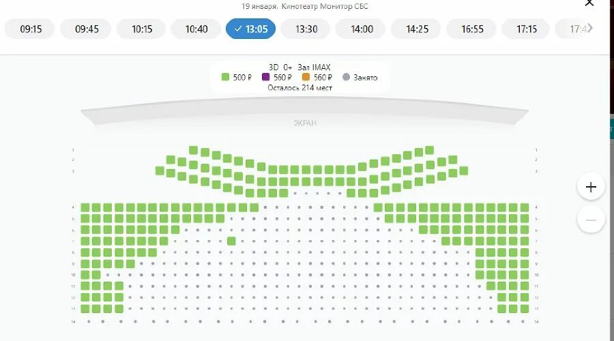Image resolution: width=614 pixels, height=341 pixels.
Task: Close the seat selection dialog
Action: coord(589,3)
